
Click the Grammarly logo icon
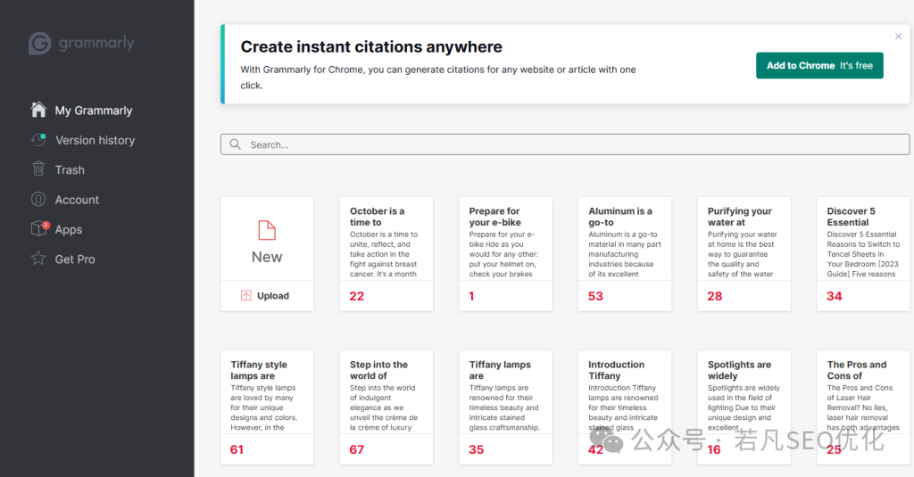[x=39, y=43]
